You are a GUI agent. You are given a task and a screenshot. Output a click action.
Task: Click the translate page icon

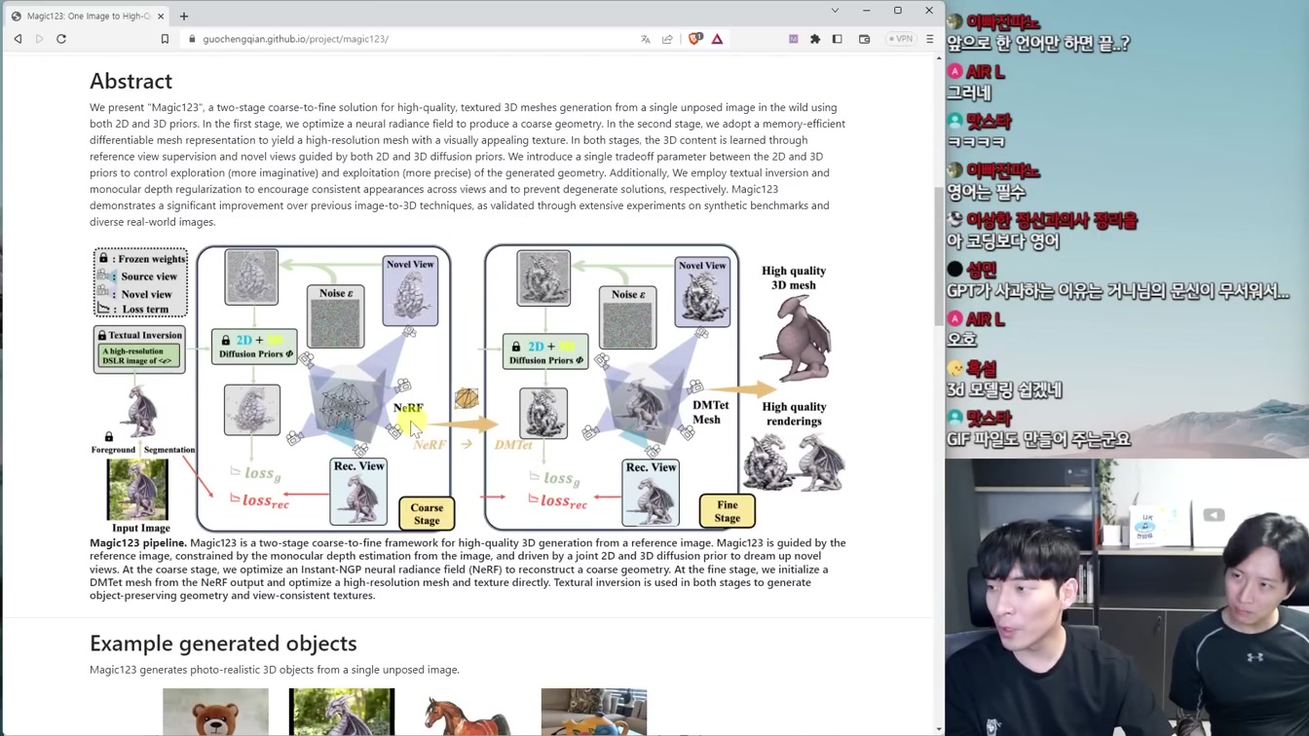645,39
